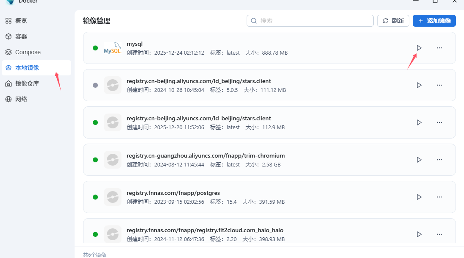Viewport: 464px width, 258px height.
Task: Run stars.client latest image
Action: (419, 122)
